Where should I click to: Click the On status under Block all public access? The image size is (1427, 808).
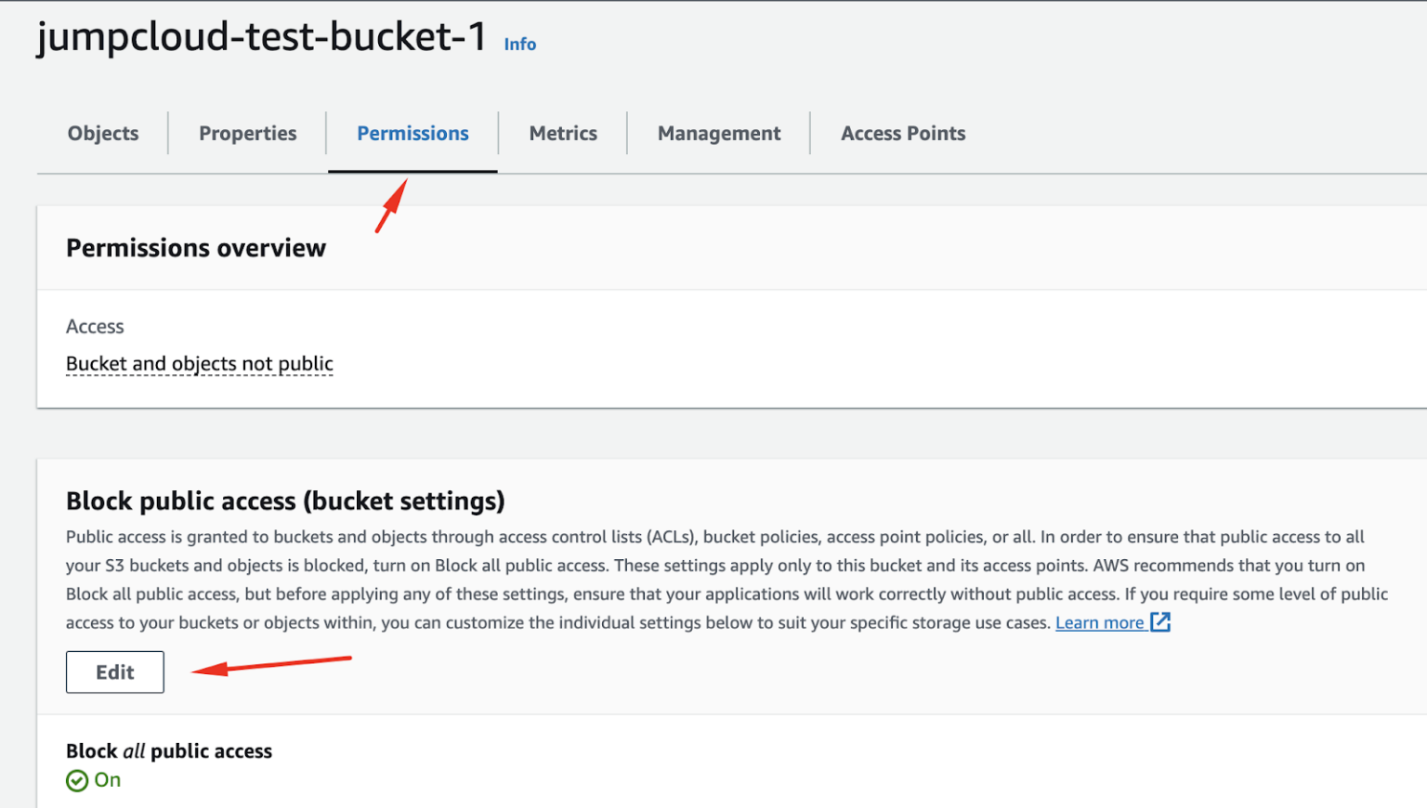tap(106, 780)
